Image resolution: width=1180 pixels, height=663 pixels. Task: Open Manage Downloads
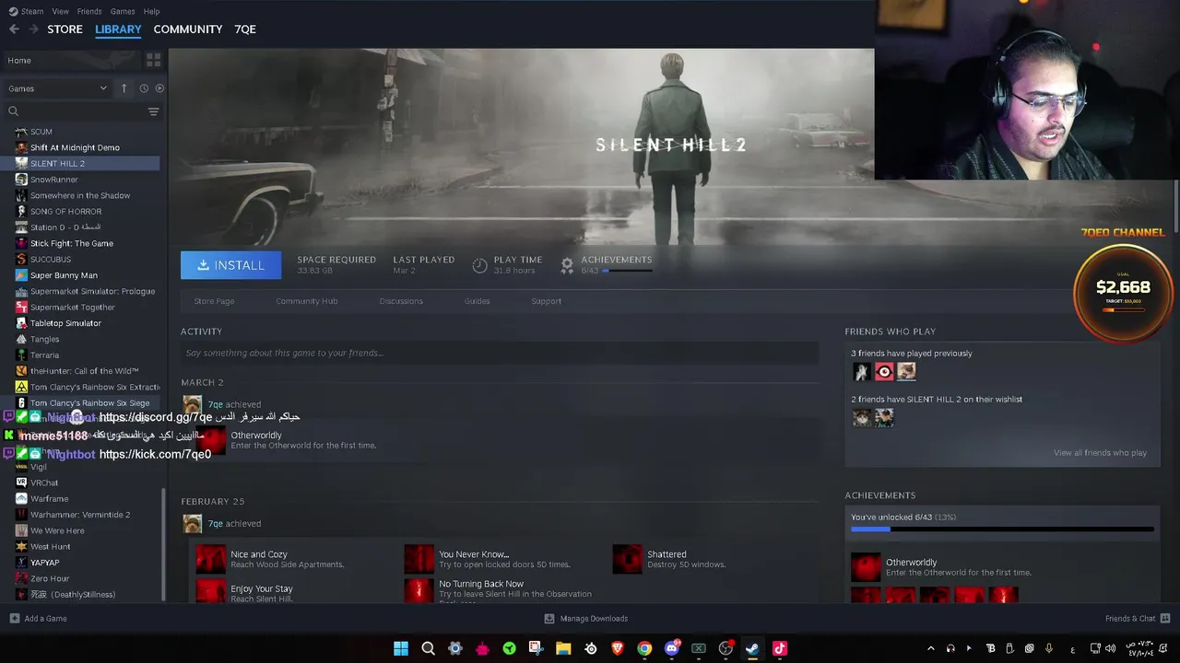coord(586,619)
